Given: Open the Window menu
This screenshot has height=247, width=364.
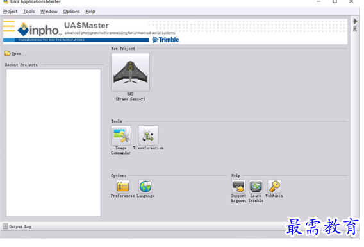Looking at the screenshot, I should [49, 12].
